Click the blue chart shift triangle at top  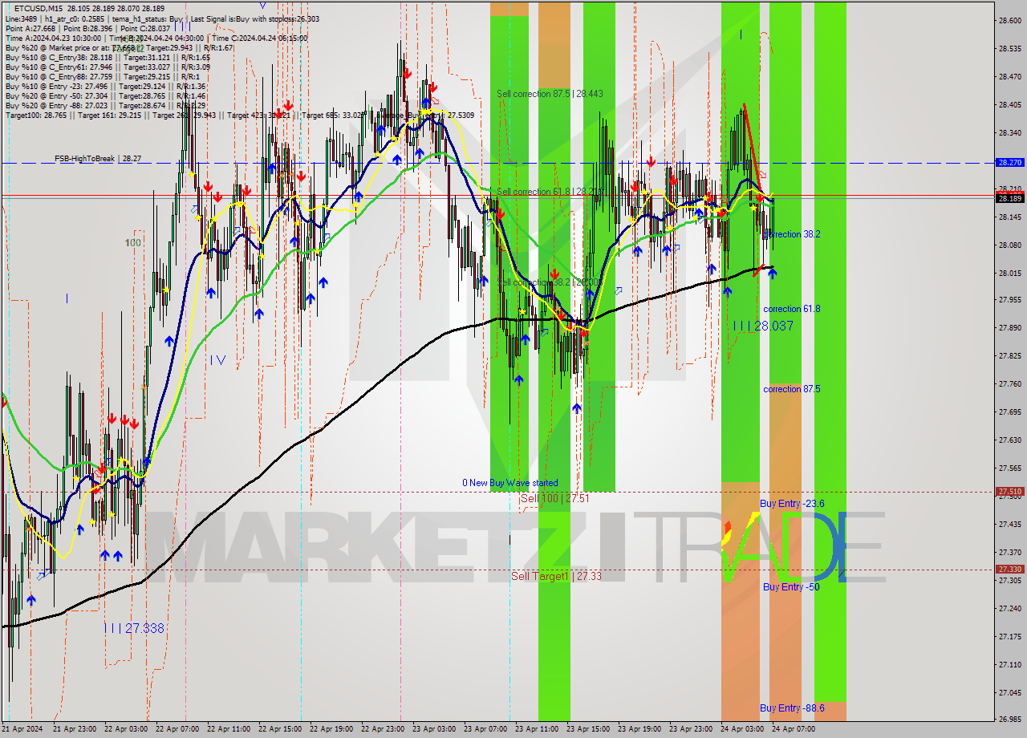coord(262,5)
